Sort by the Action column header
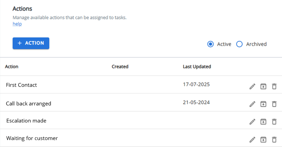Viewport: 282px width, 147px height. click(12, 67)
